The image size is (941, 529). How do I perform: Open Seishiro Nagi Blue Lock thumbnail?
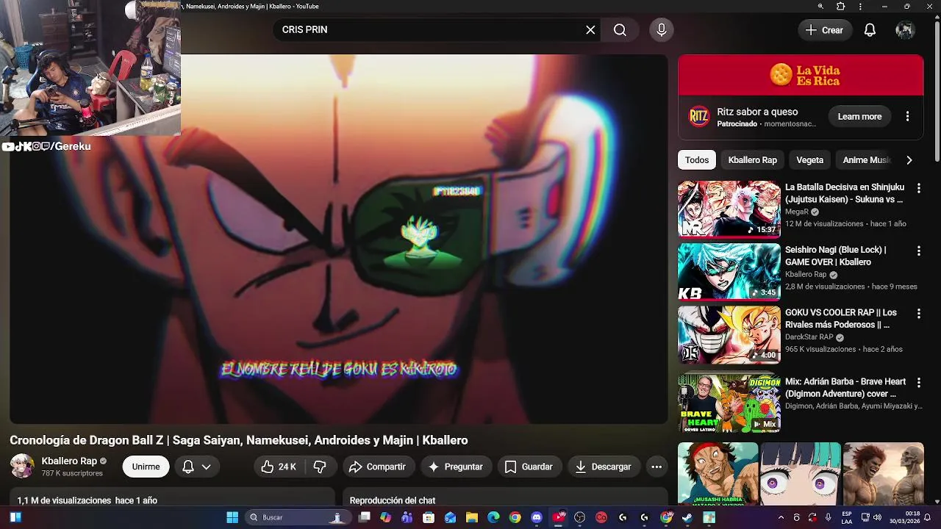pyautogui.click(x=729, y=272)
